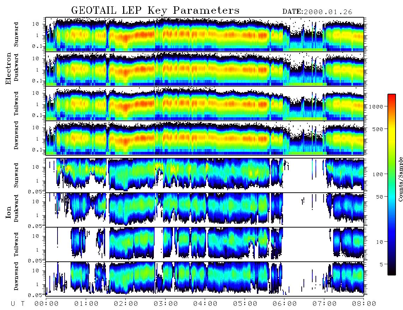Click the 'Electron' group label
Screen dimensions: 403x310
(x=8, y=68)
